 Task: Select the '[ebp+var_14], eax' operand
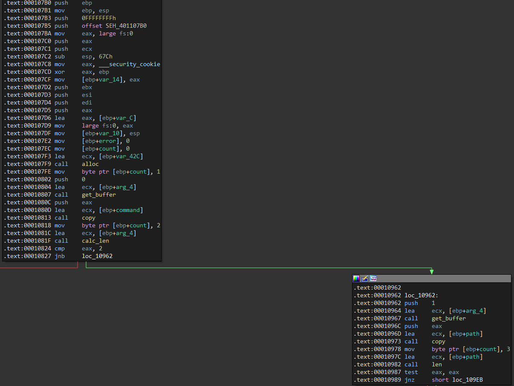click(111, 80)
